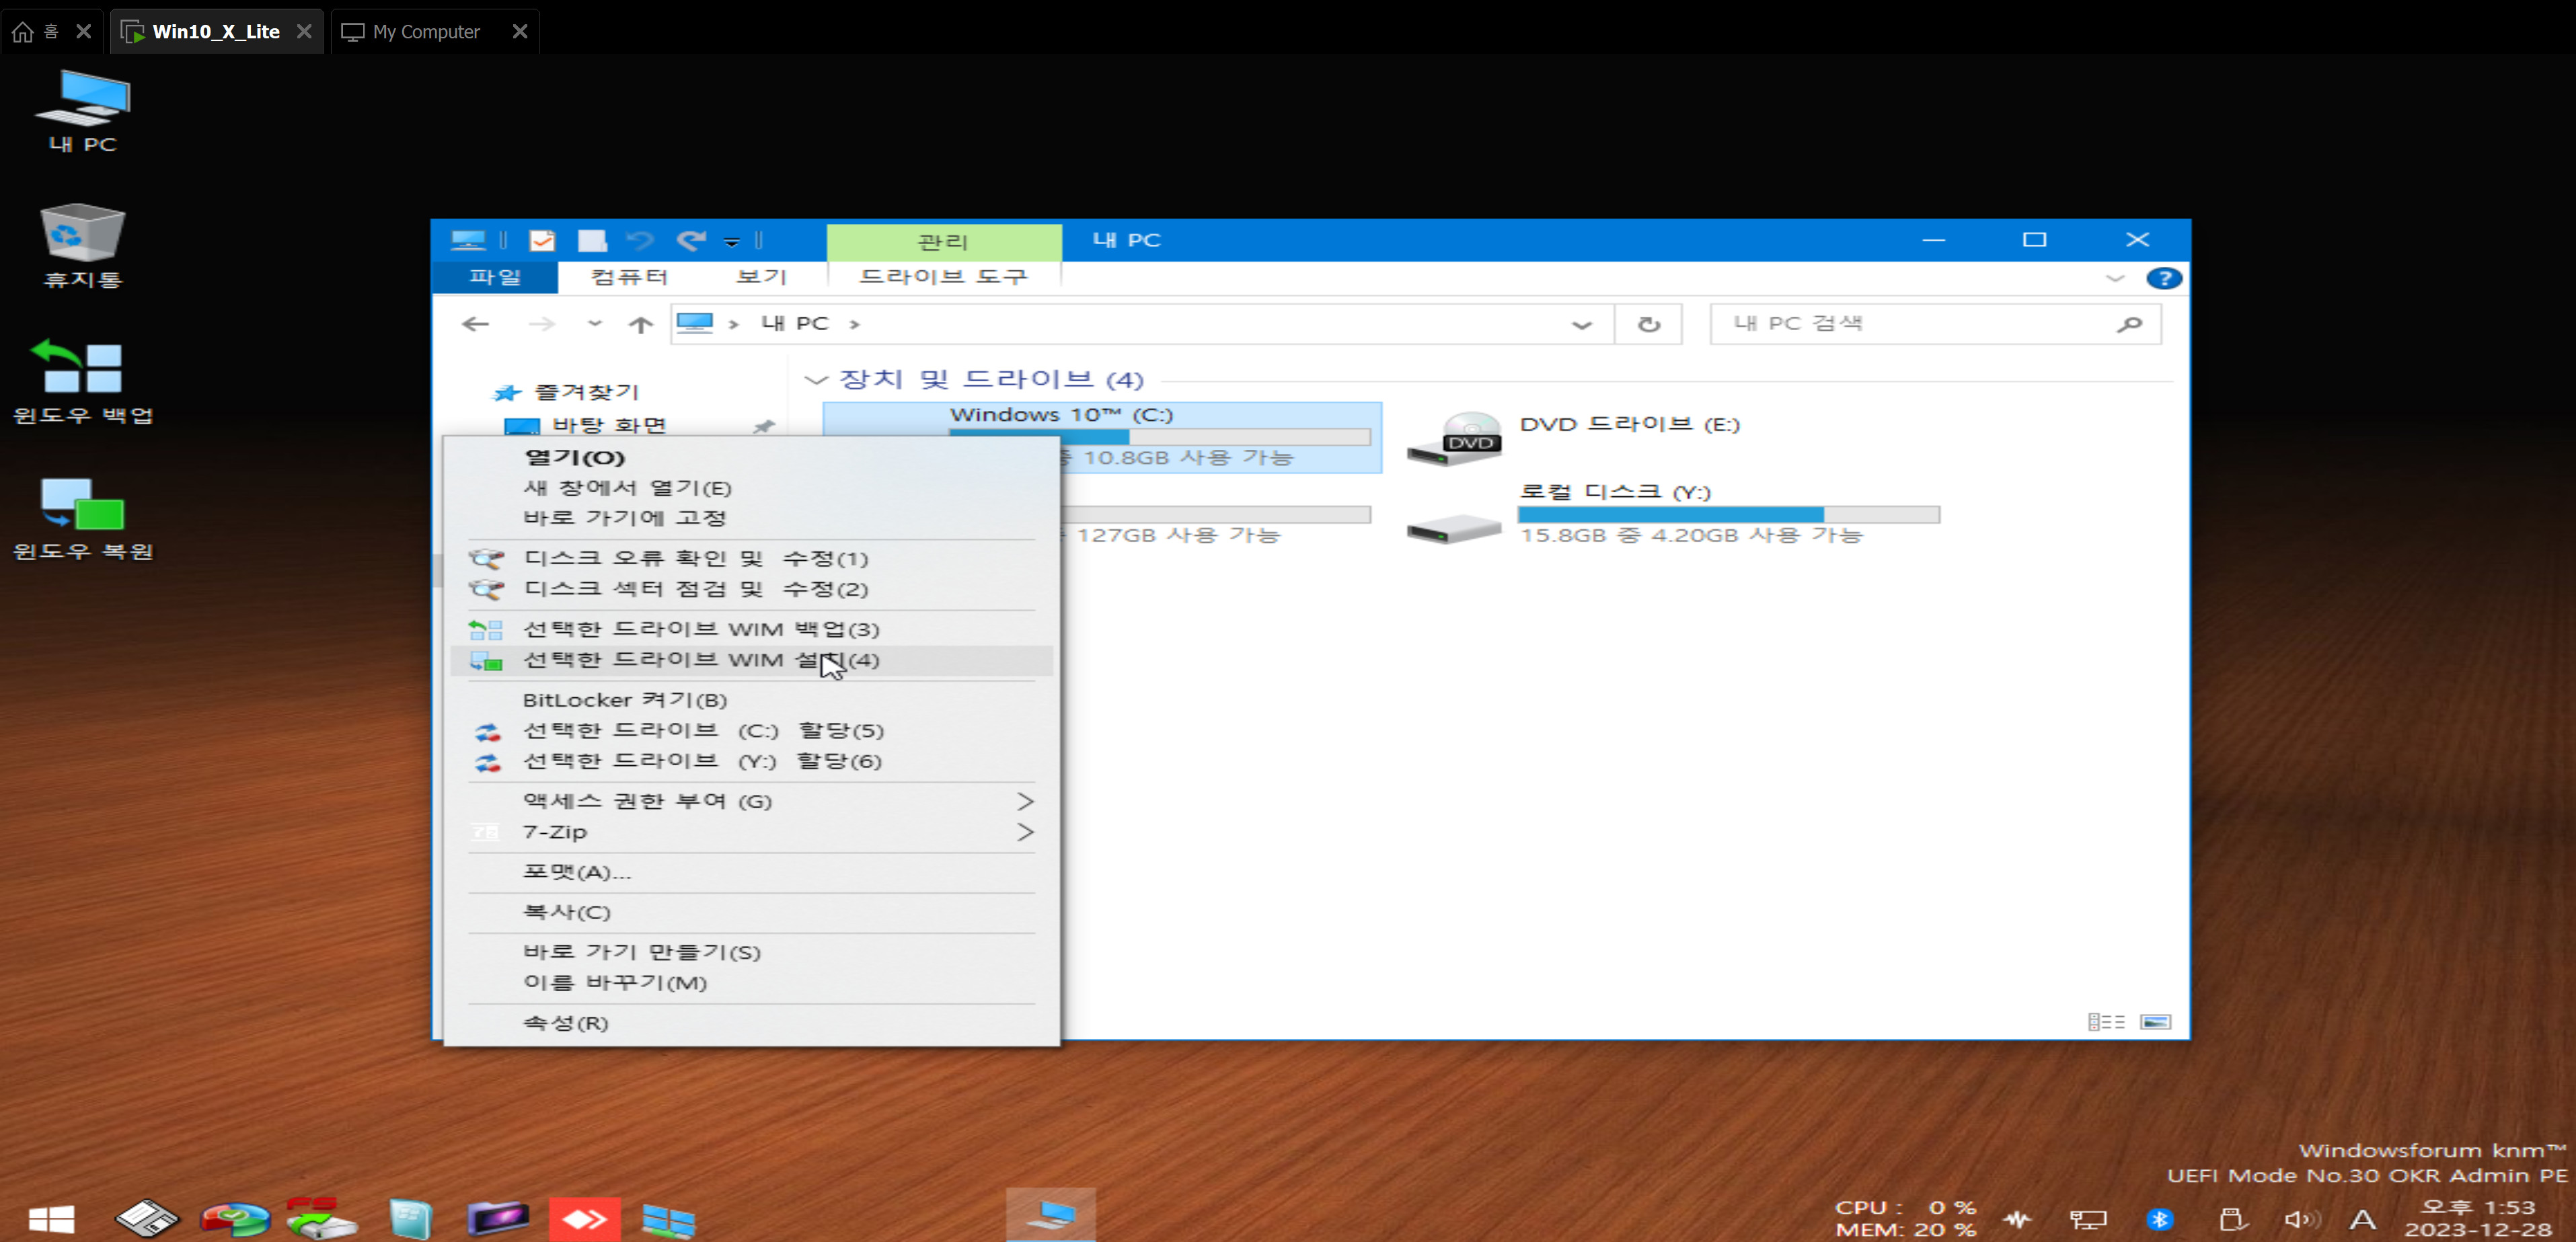Click 속성(R) properties button
Viewport: 2576px width, 1242px height.
(567, 1022)
